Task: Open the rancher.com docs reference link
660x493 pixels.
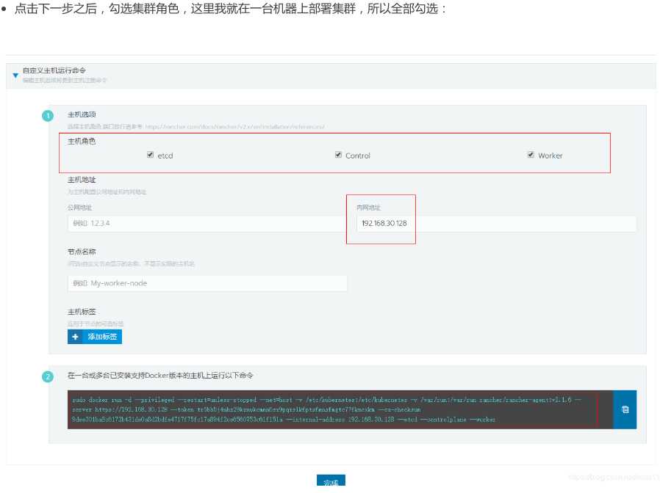Action: [235, 126]
